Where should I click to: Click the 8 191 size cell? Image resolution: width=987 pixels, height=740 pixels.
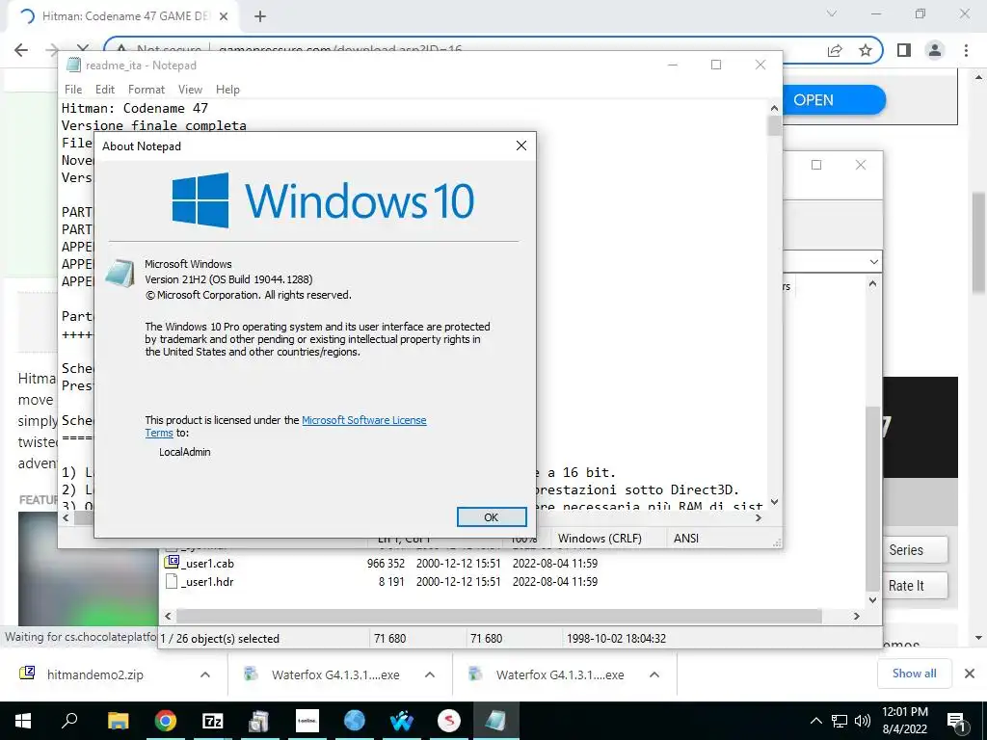coord(391,582)
